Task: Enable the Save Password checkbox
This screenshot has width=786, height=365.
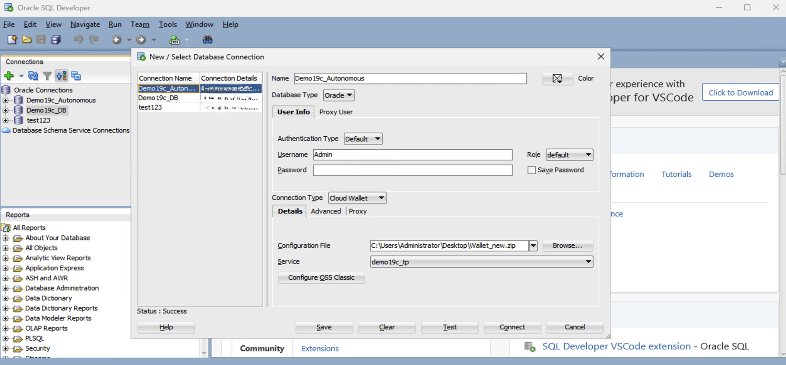Action: pyautogui.click(x=531, y=170)
